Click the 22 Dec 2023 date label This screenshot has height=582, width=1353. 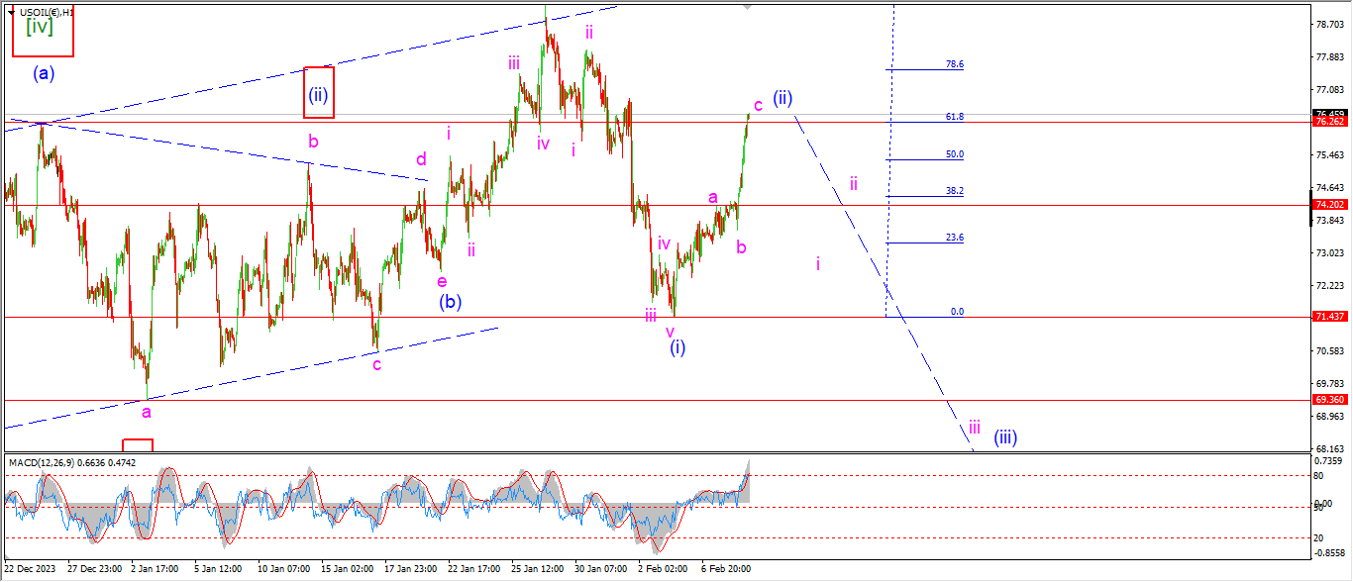click(x=29, y=569)
